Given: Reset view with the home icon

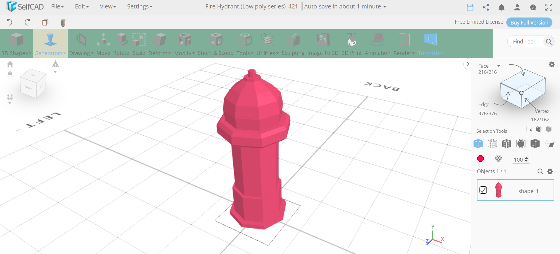Looking at the screenshot, I should click(x=10, y=64).
